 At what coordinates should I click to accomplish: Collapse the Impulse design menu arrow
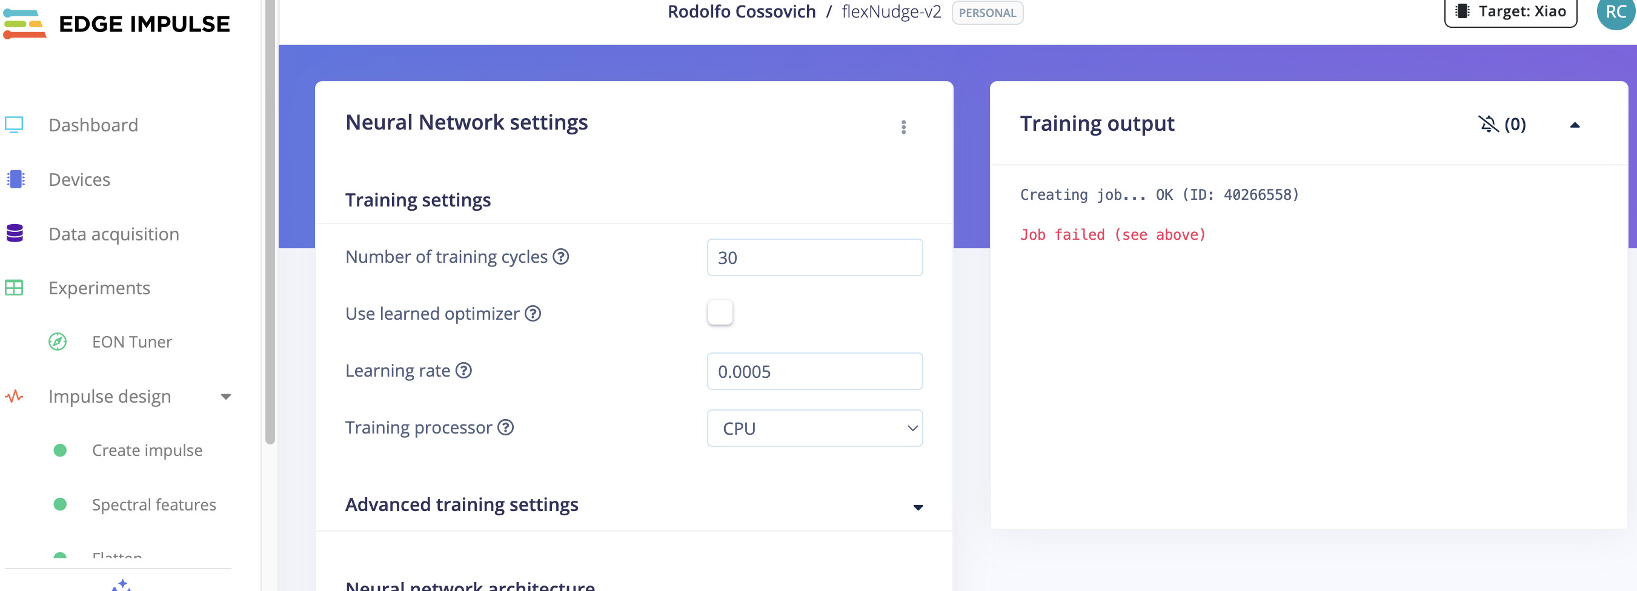click(x=225, y=397)
